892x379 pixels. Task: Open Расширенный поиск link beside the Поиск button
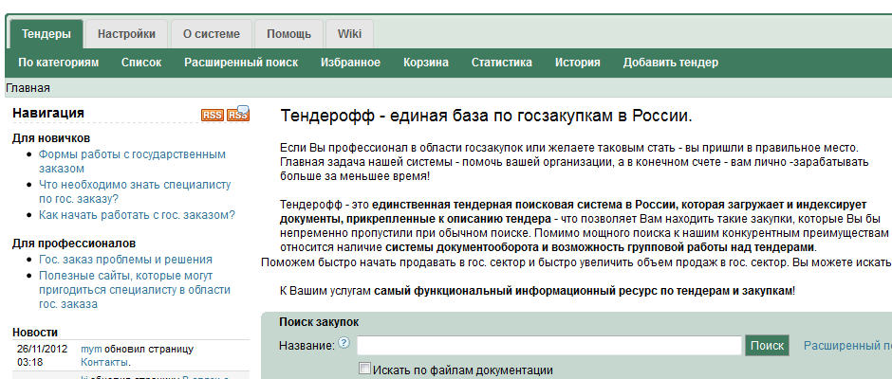pyautogui.click(x=847, y=346)
